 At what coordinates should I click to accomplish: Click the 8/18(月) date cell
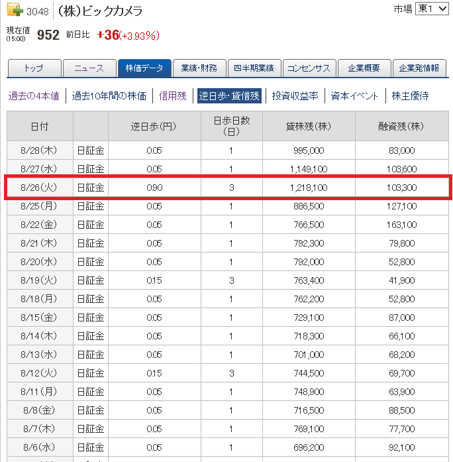tap(39, 299)
